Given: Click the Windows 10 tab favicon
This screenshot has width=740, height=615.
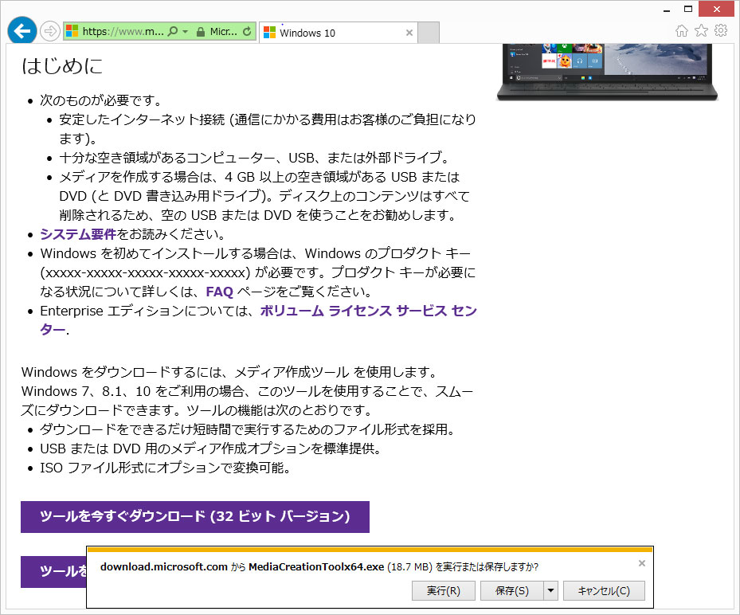Looking at the screenshot, I should 269,33.
